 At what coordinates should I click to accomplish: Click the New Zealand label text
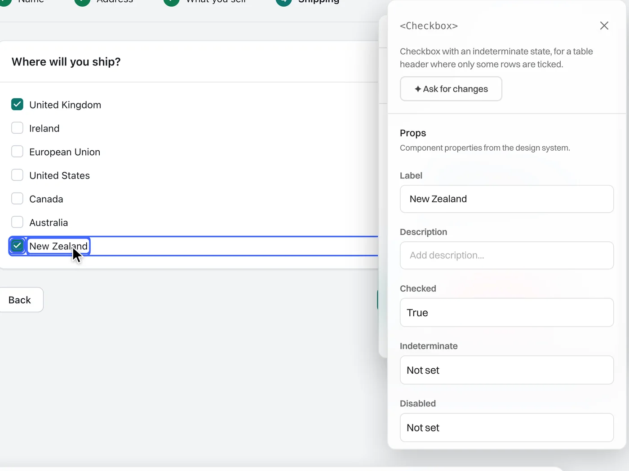click(58, 246)
